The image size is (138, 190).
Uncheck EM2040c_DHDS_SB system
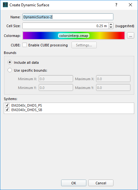click(7, 110)
